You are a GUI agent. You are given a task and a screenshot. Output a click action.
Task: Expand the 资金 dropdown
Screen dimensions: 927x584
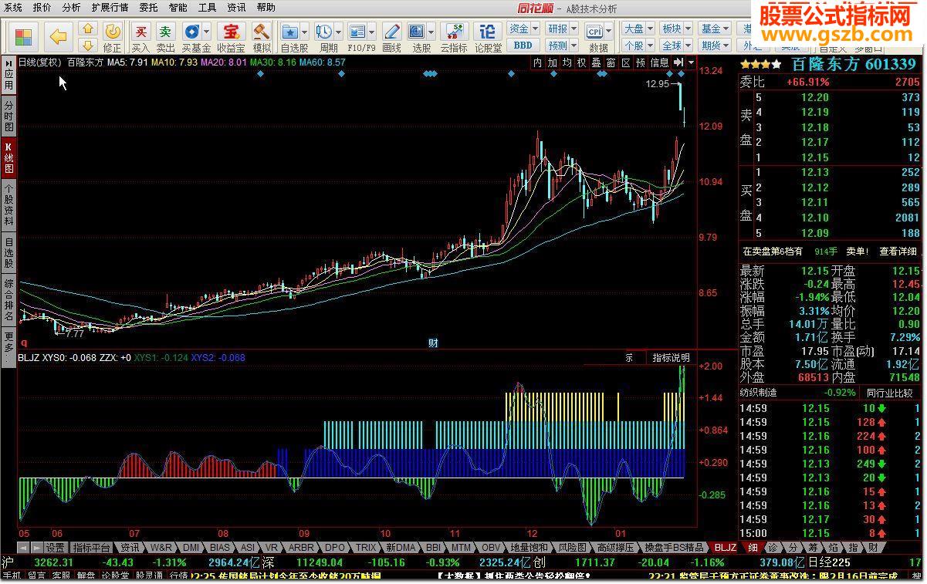(535, 29)
